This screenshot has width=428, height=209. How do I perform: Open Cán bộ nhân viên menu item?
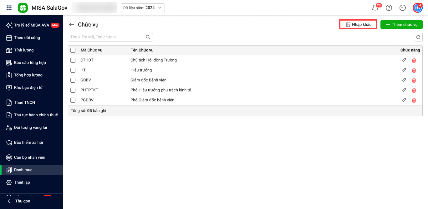click(x=29, y=158)
